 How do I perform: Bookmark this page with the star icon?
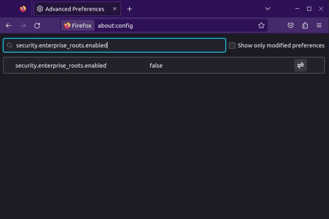[x=261, y=26]
